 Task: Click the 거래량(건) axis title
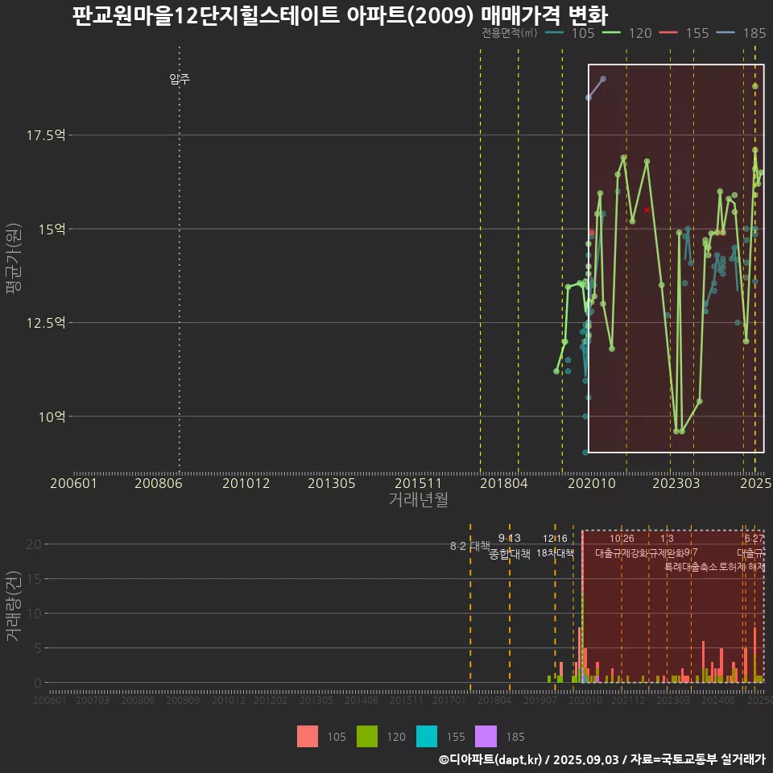pos(13,606)
